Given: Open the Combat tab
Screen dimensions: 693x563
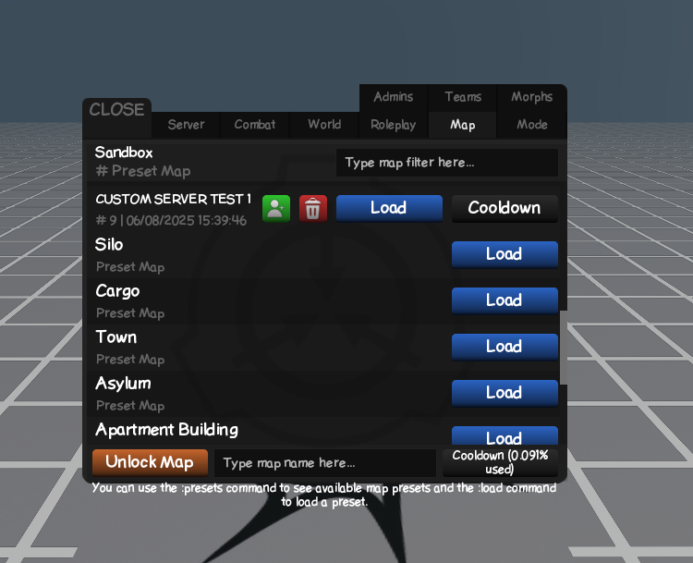Looking at the screenshot, I should pyautogui.click(x=255, y=125).
